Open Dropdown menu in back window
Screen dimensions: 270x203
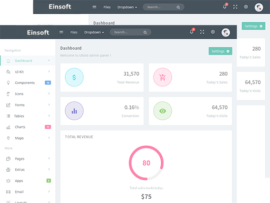pyautogui.click(x=127, y=7)
